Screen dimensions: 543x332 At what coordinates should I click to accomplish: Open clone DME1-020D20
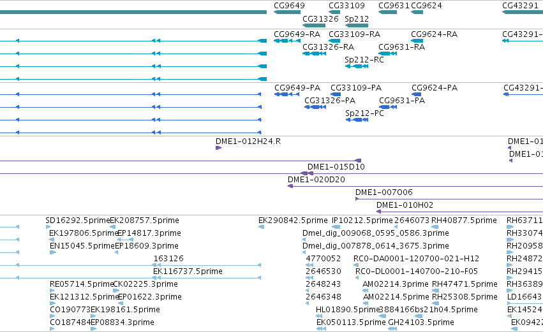316,180
